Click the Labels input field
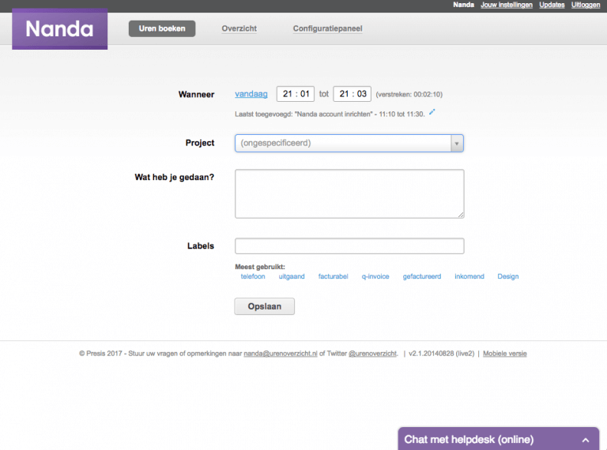 click(x=349, y=246)
